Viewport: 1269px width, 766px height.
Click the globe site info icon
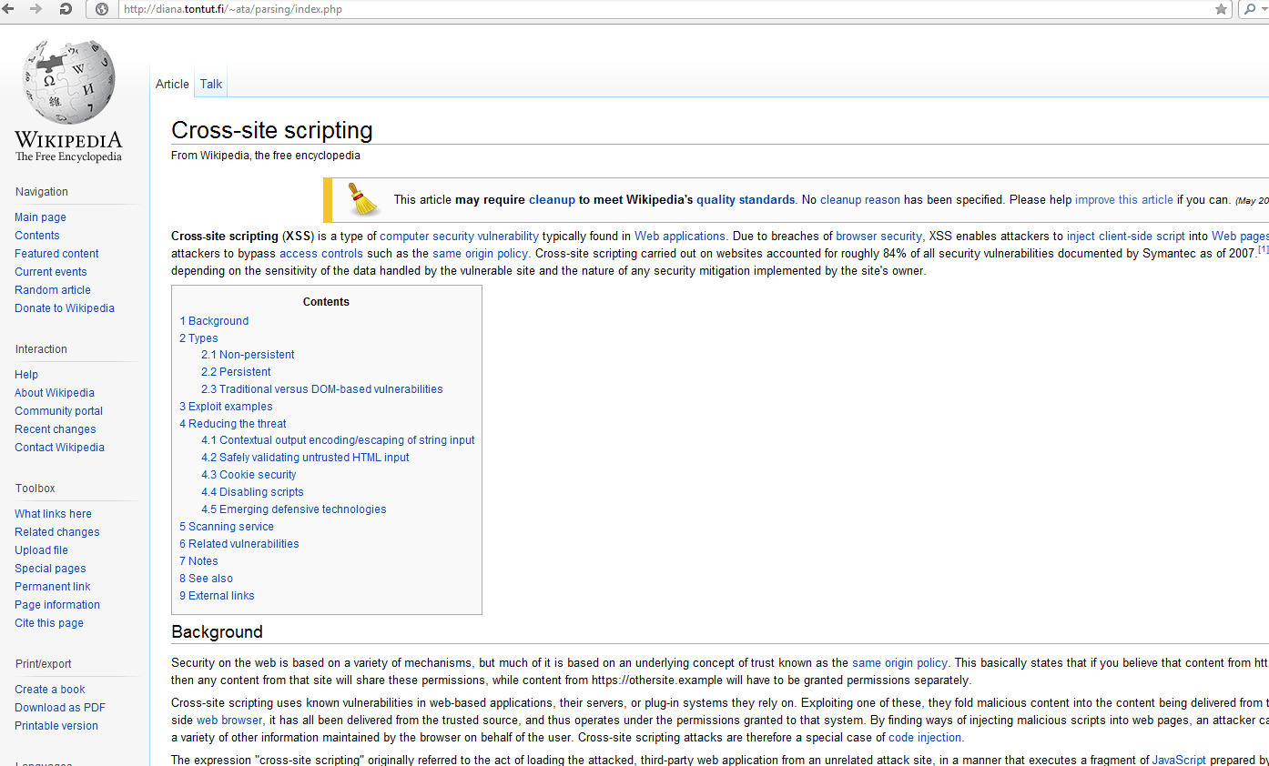pos(102,9)
